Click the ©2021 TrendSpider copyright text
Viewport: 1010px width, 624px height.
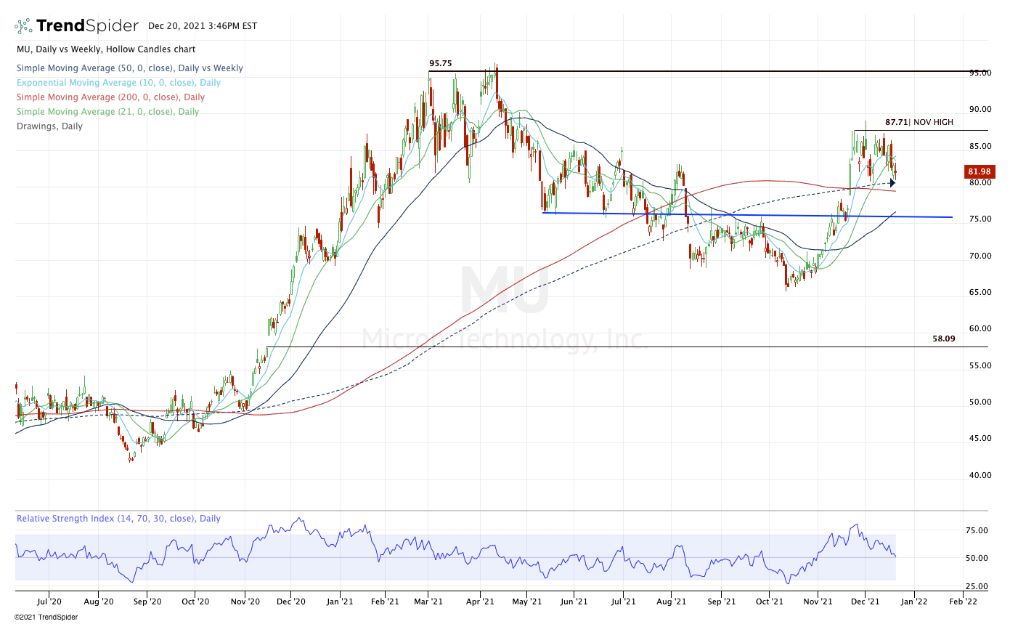click(x=46, y=617)
